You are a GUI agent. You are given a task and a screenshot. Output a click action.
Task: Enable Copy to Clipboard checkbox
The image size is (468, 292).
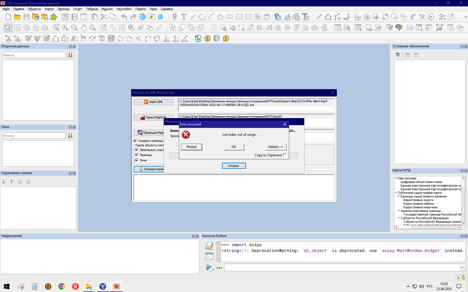pyautogui.click(x=285, y=155)
